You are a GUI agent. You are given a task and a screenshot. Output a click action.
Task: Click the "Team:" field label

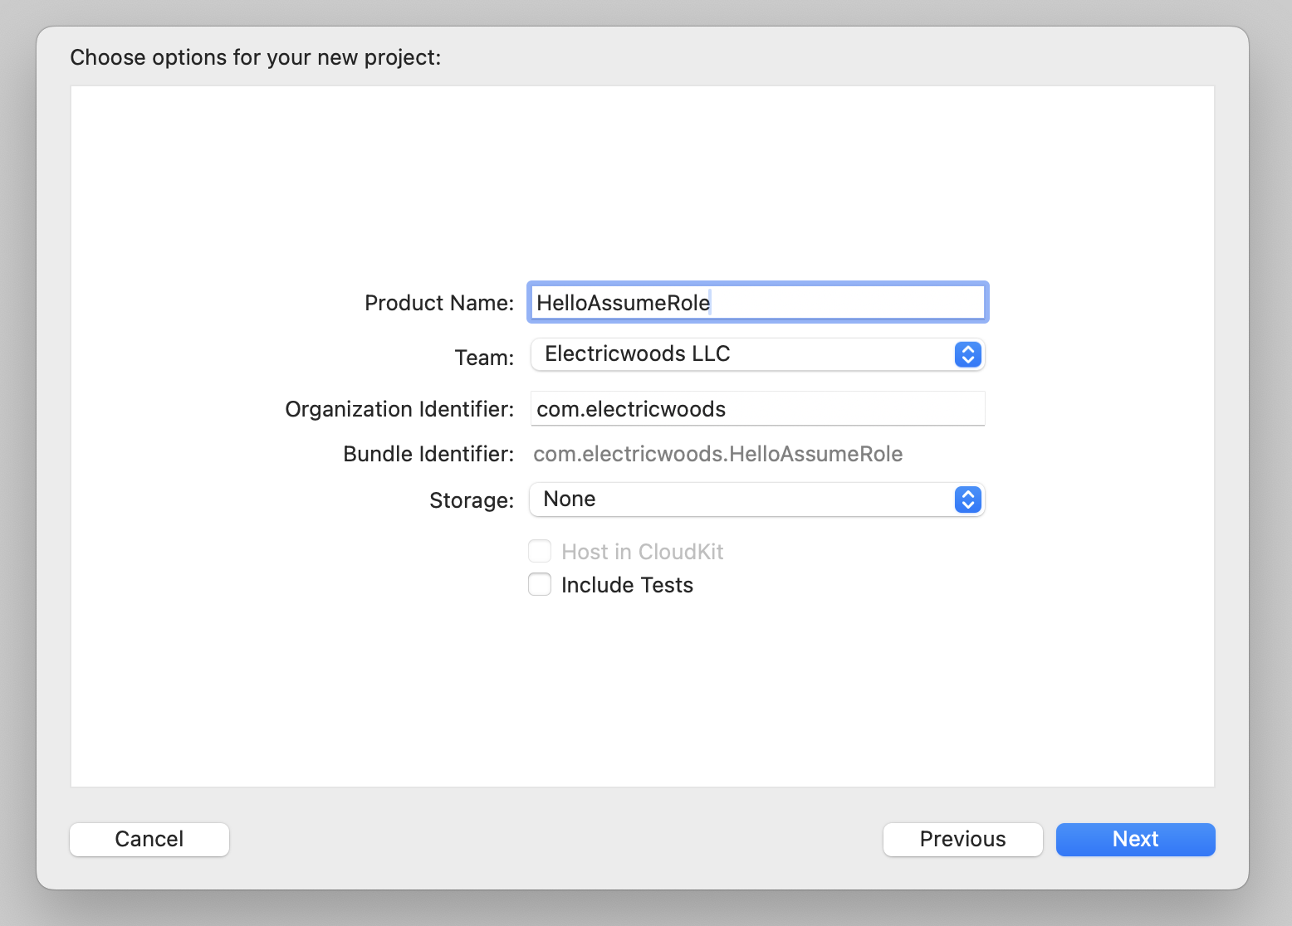pos(484,358)
